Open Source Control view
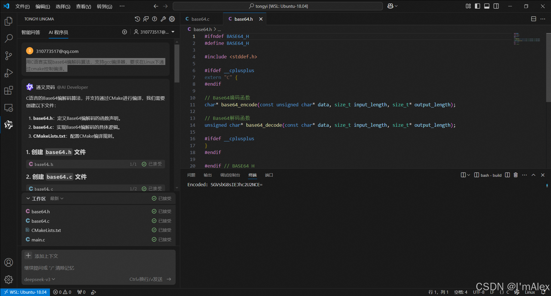The width and height of the screenshot is (551, 296). tap(9, 56)
